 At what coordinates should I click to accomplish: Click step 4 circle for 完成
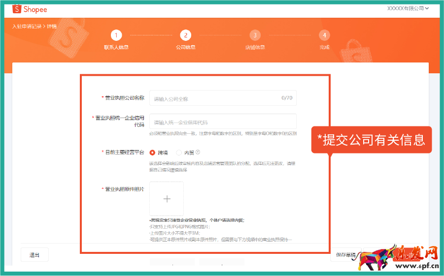click(324, 35)
